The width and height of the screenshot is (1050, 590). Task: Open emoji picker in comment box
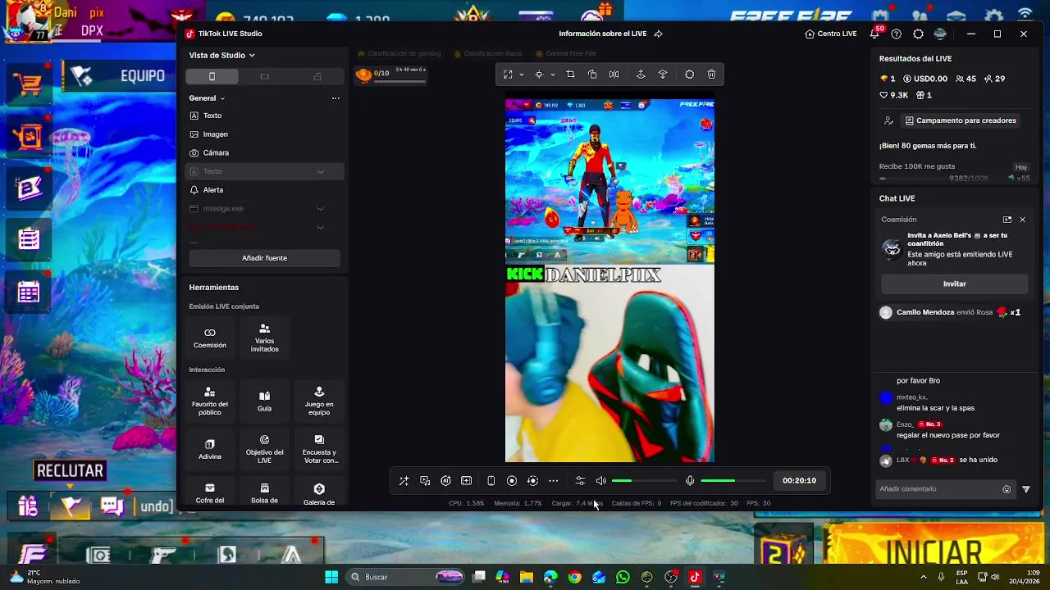[1007, 489]
